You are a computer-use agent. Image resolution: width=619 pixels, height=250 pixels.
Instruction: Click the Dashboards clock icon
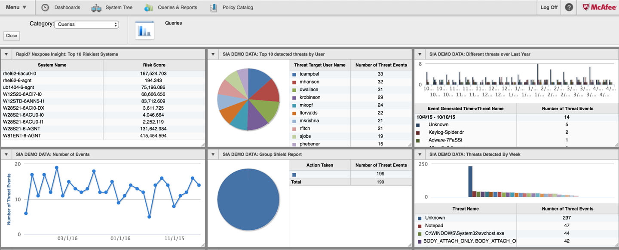coord(45,7)
